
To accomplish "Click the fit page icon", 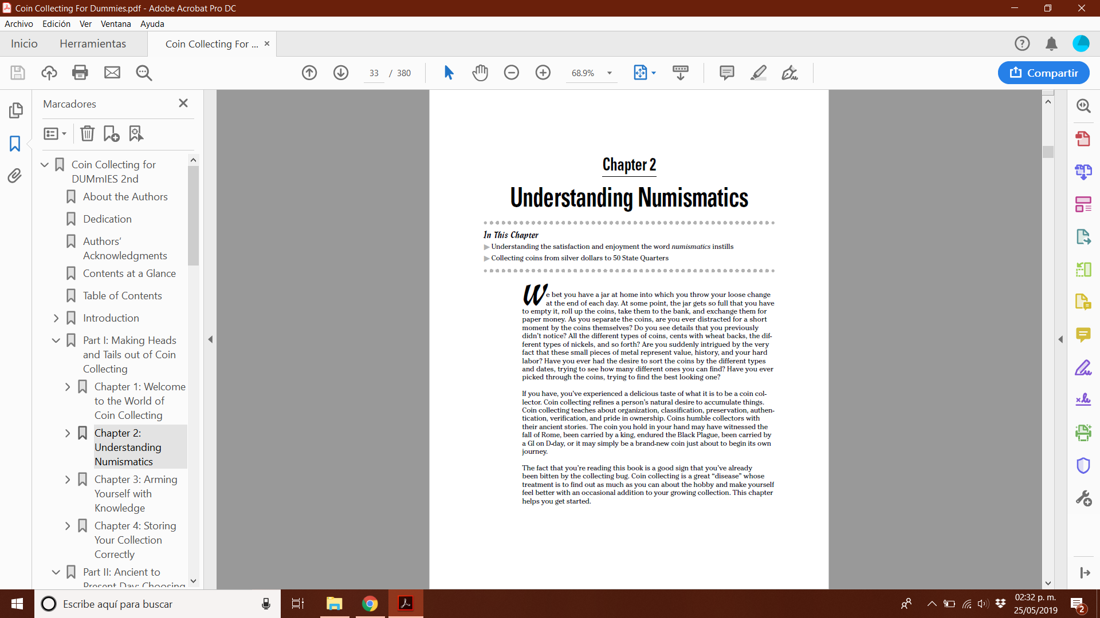I will pyautogui.click(x=640, y=73).
